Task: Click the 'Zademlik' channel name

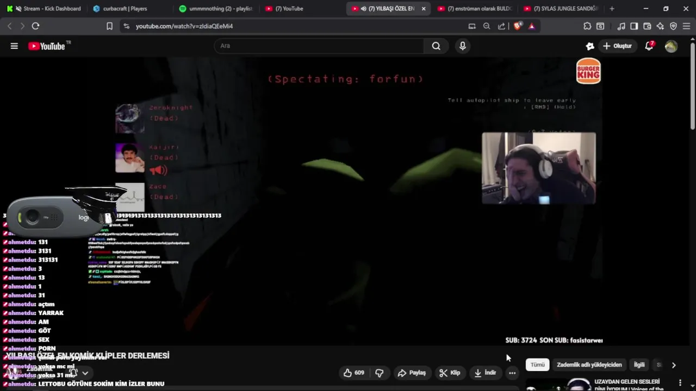Action: coord(40,369)
